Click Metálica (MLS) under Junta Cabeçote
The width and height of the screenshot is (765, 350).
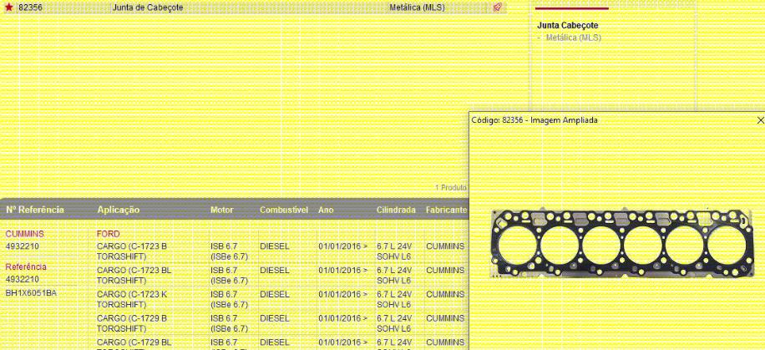pos(573,38)
